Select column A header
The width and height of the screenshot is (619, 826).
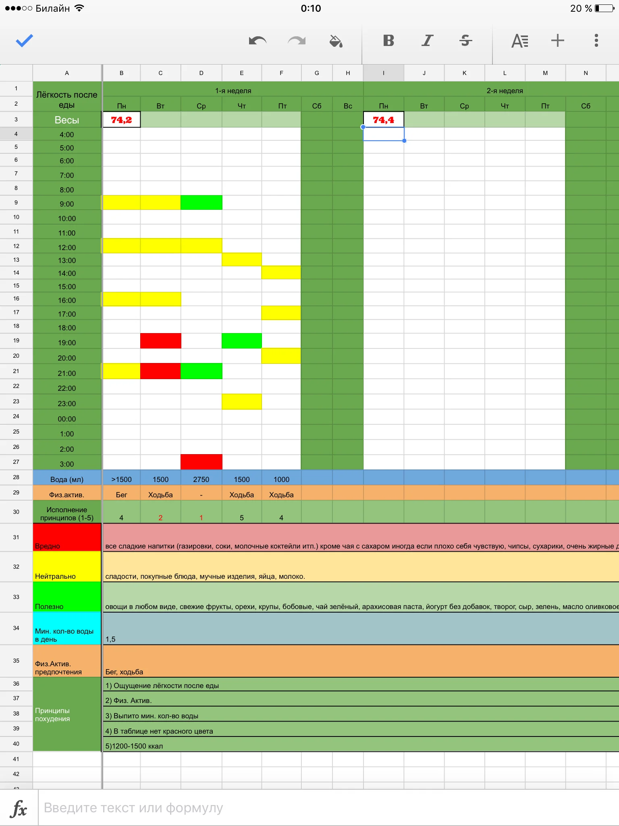(x=67, y=73)
